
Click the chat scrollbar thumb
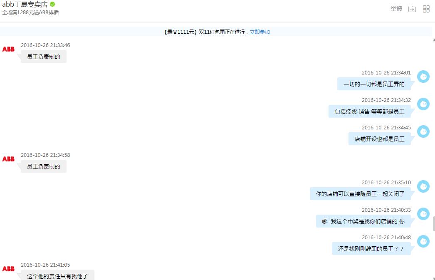tap(434, 224)
